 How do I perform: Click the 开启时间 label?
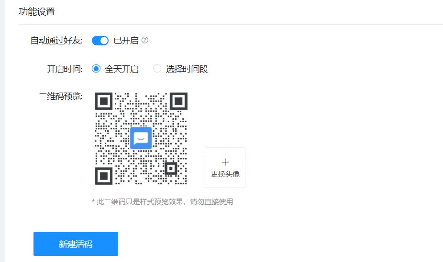(65, 69)
